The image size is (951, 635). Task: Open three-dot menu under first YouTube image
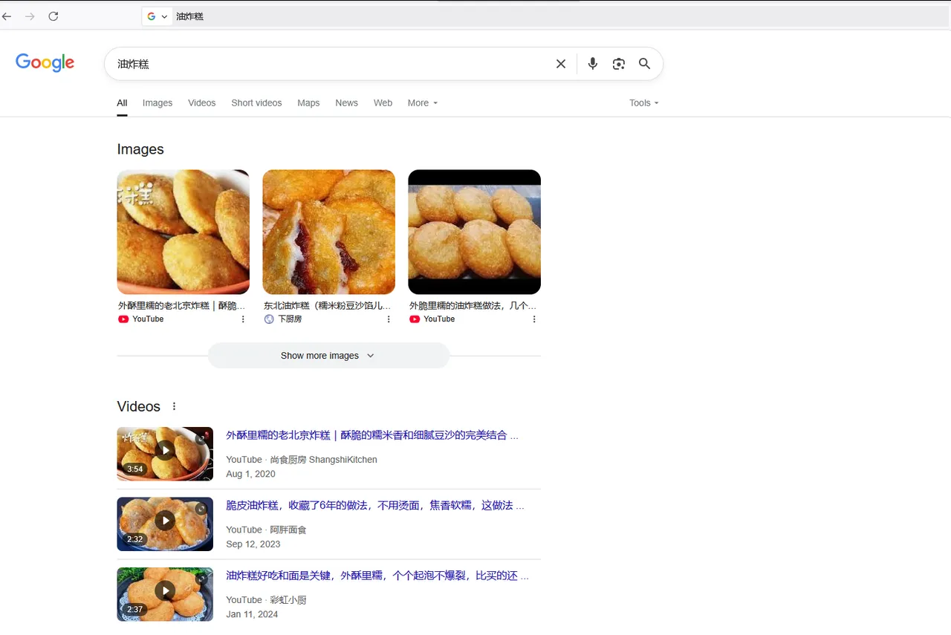point(243,319)
